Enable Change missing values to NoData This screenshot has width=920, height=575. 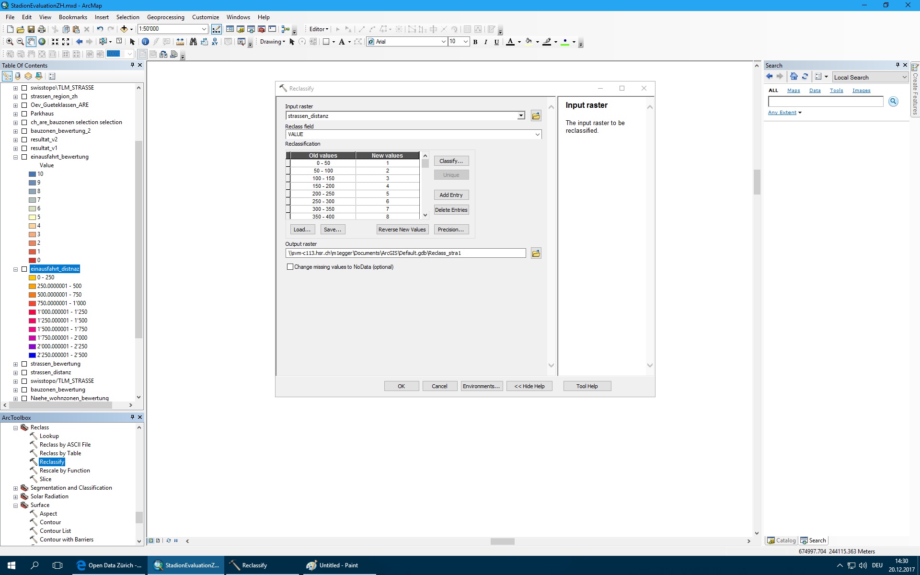pyautogui.click(x=290, y=267)
